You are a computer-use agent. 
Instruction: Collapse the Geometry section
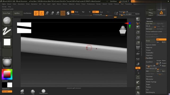tap(150, 21)
